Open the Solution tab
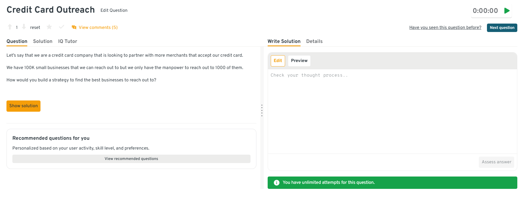Image resolution: width=528 pixels, height=197 pixels. [x=43, y=41]
